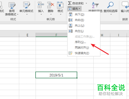Image resolution: width=129 pixels, height=99 pixels.
Task: Expand the 套用表格格式 dropdown arrow
Action: pyautogui.click(x=18, y=14)
